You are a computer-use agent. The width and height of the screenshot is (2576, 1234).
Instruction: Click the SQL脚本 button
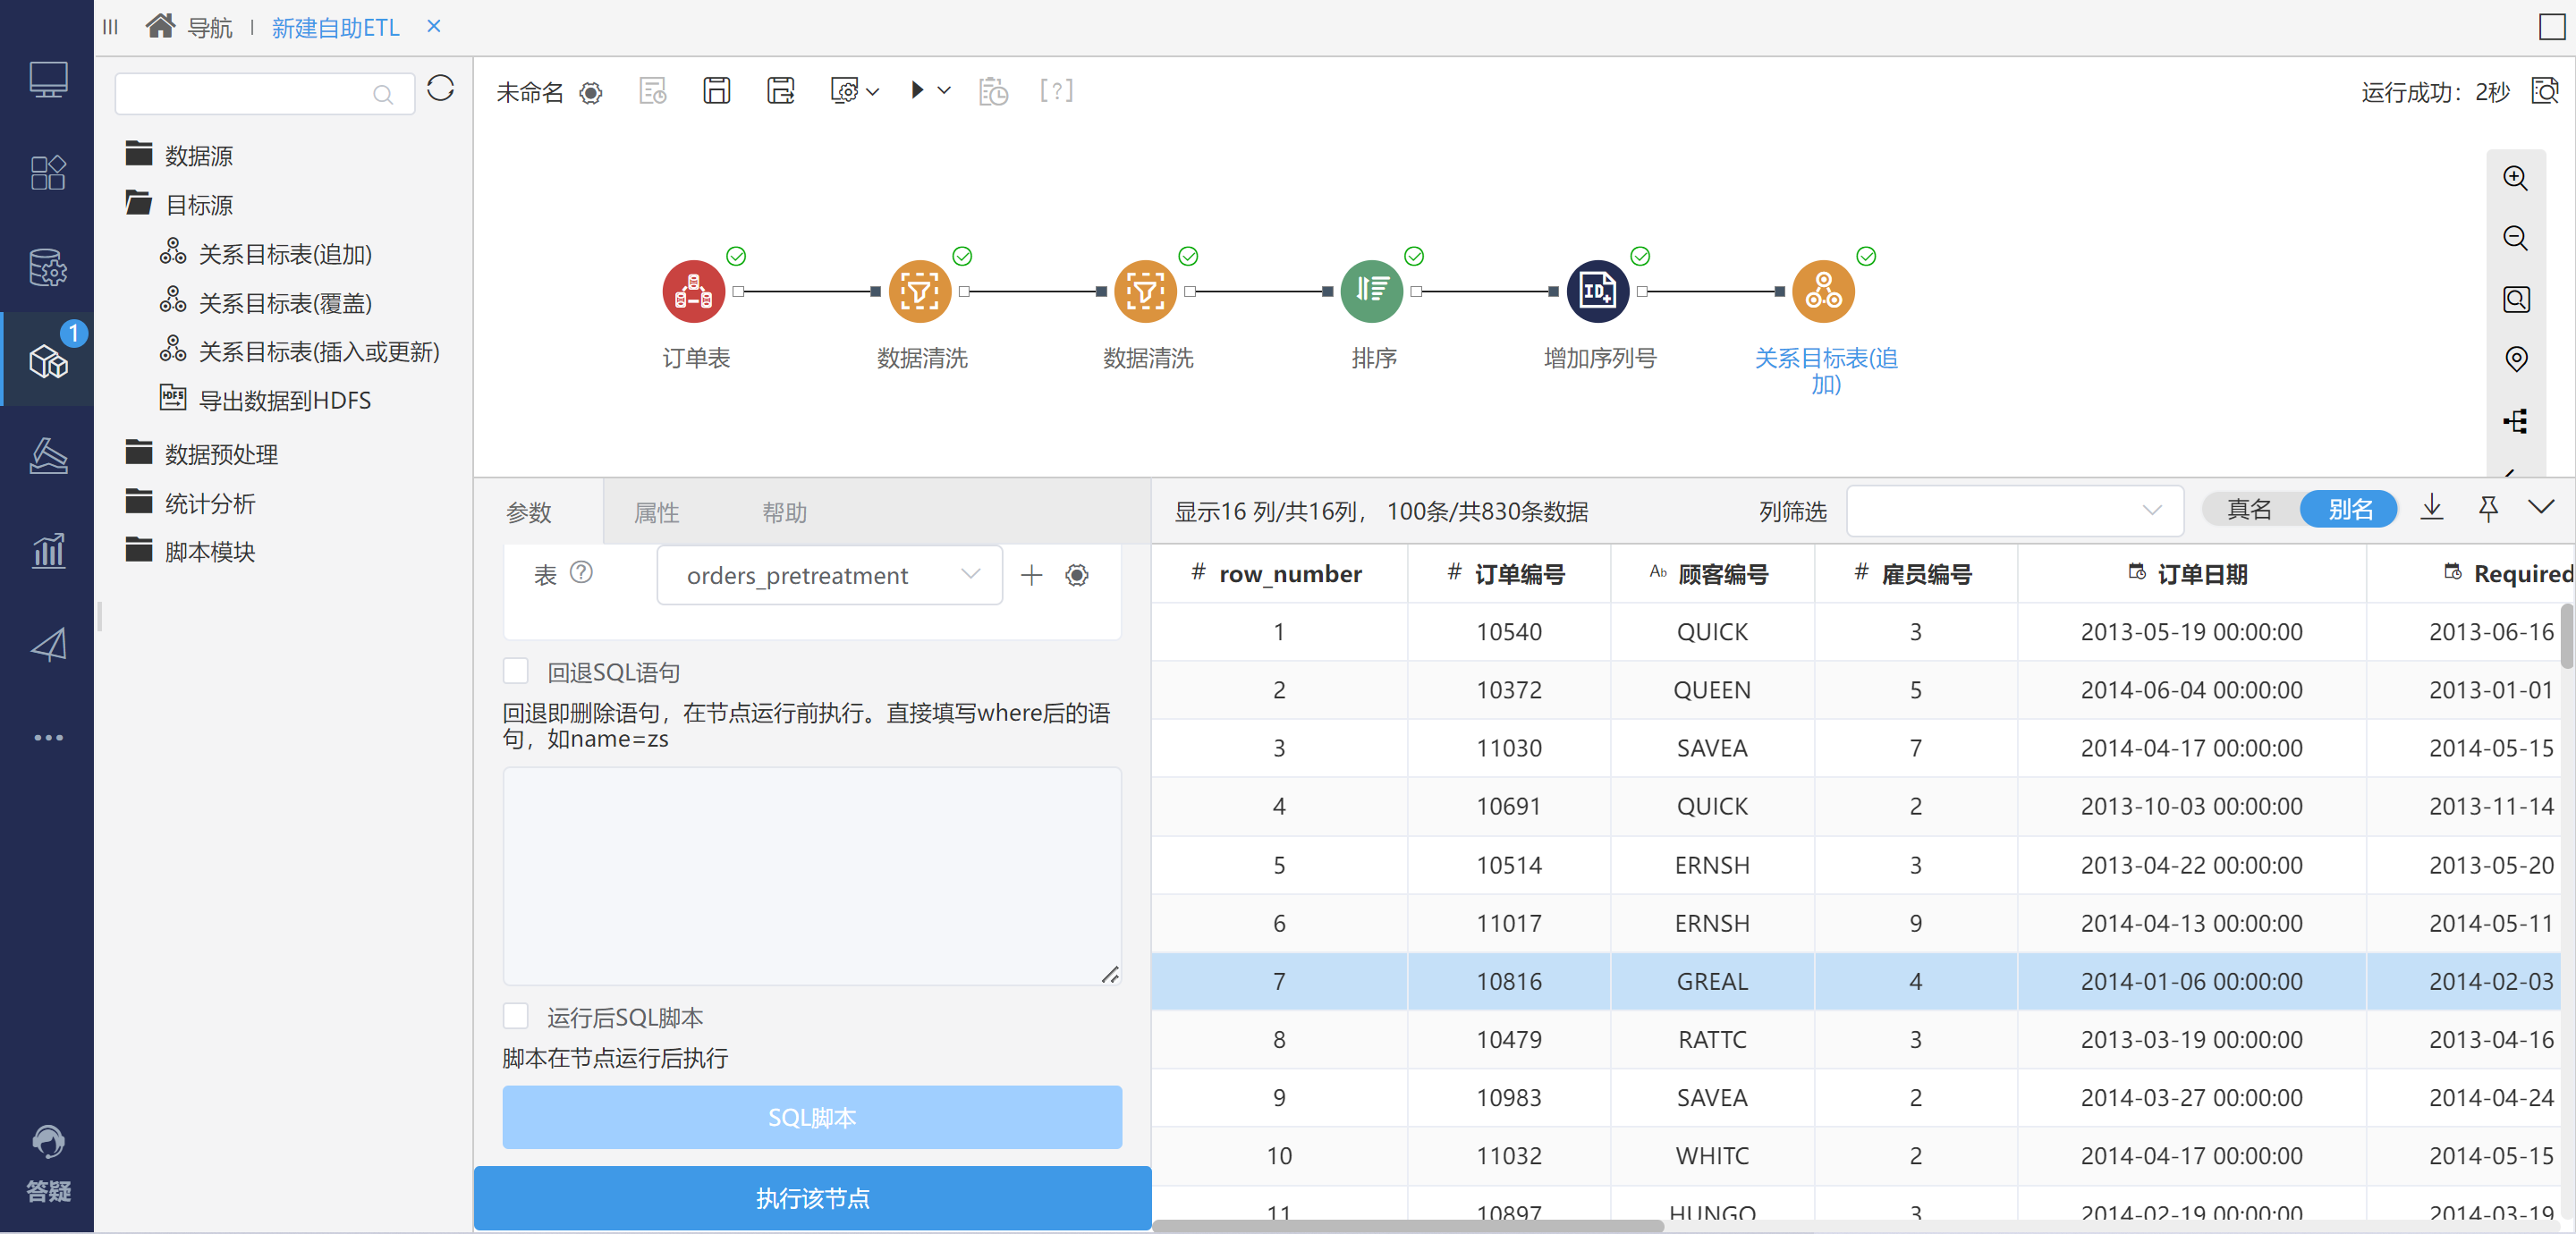pos(812,1116)
